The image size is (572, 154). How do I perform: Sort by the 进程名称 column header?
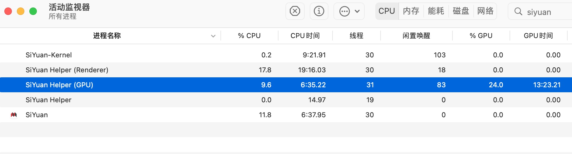[107, 36]
